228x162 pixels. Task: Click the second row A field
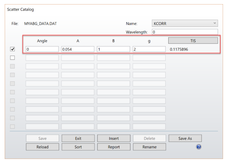(78, 58)
